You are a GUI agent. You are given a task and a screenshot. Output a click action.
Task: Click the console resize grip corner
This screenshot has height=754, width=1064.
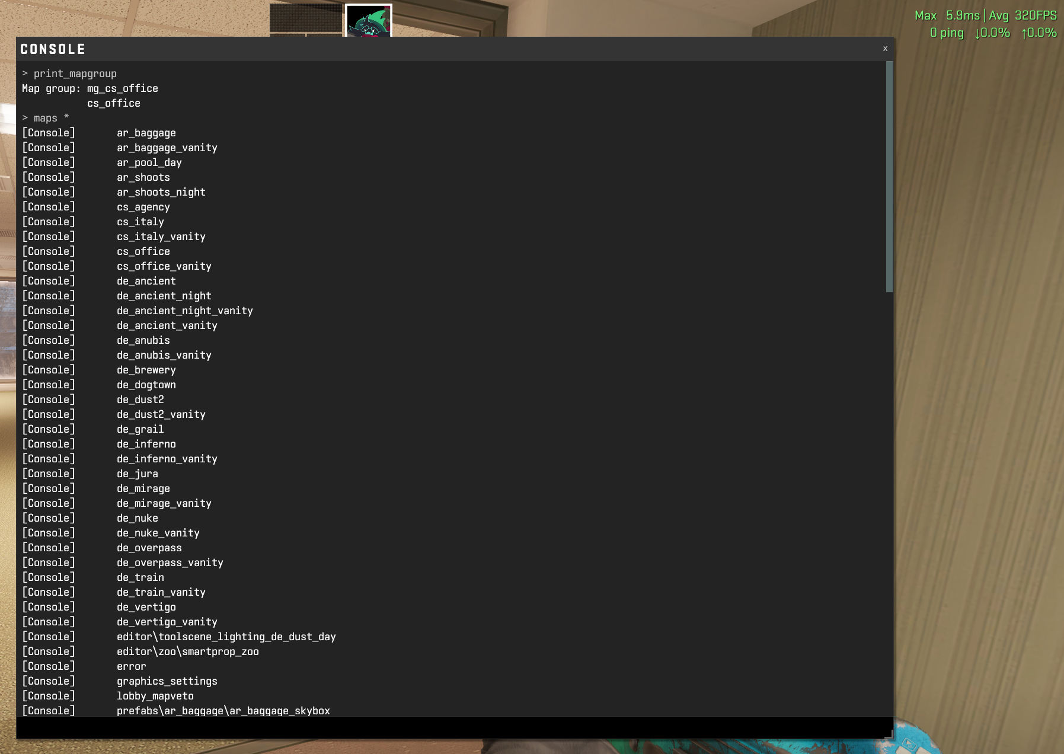tap(889, 734)
